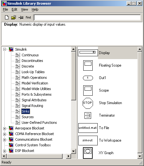
Task: Click the DSP Blockset icon
Action: click(11, 151)
